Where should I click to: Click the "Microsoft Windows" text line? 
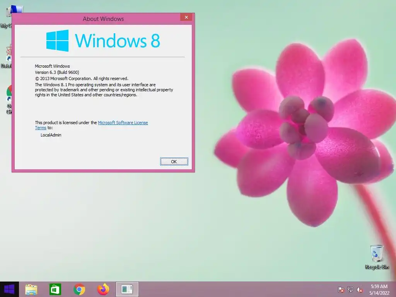52,66
